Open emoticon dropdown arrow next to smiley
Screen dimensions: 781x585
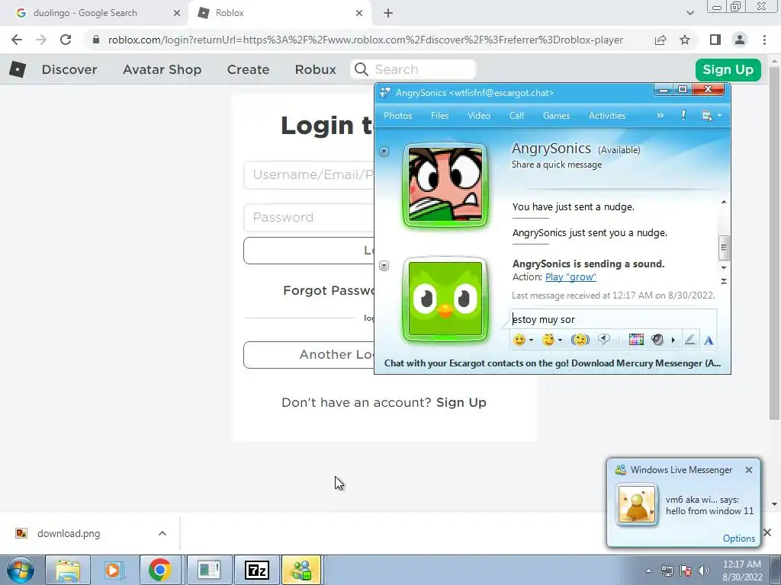pyautogui.click(x=531, y=340)
